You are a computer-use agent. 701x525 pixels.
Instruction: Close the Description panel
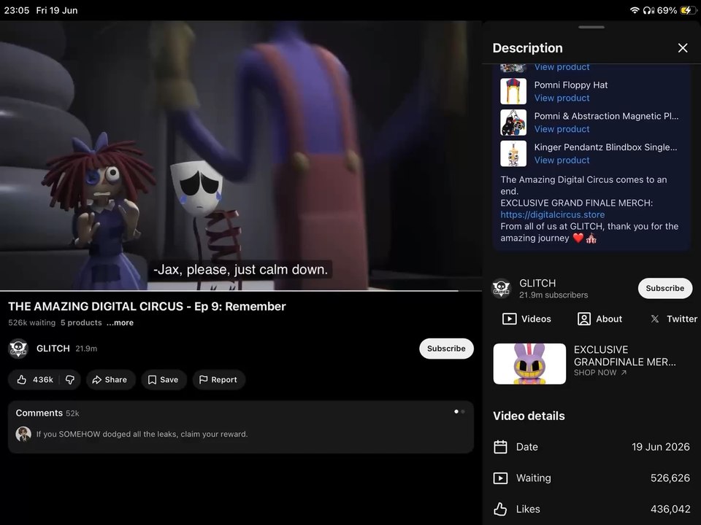click(x=682, y=48)
